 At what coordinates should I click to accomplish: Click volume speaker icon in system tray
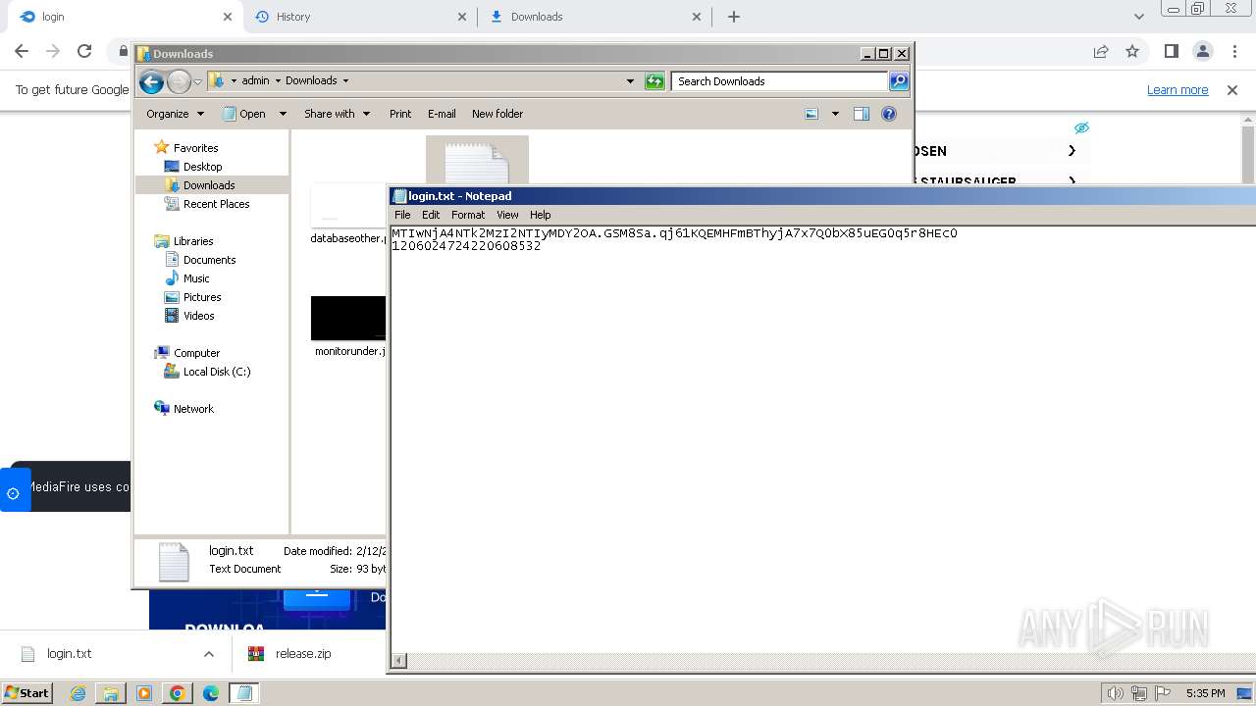[x=1115, y=693]
